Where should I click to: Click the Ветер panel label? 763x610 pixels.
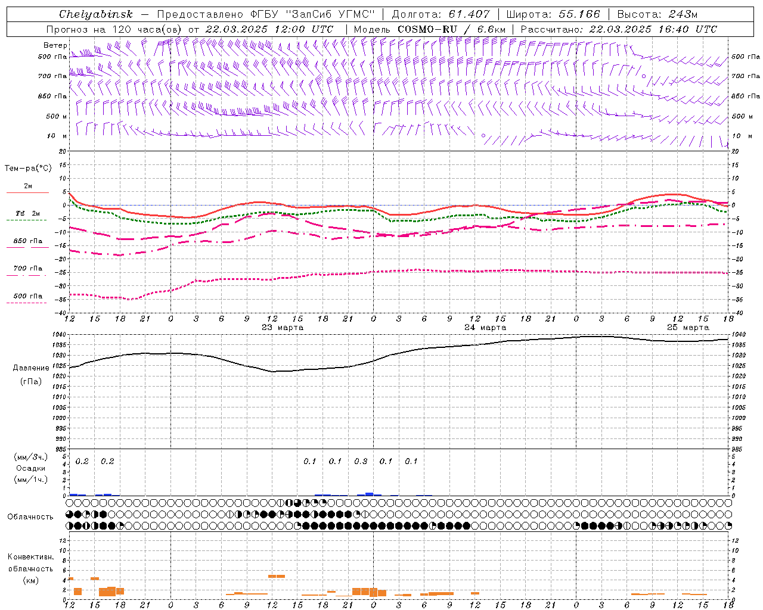55,45
